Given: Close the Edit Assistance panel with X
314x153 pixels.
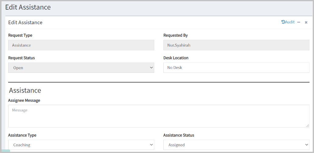Looking at the screenshot, I should click(x=306, y=22).
